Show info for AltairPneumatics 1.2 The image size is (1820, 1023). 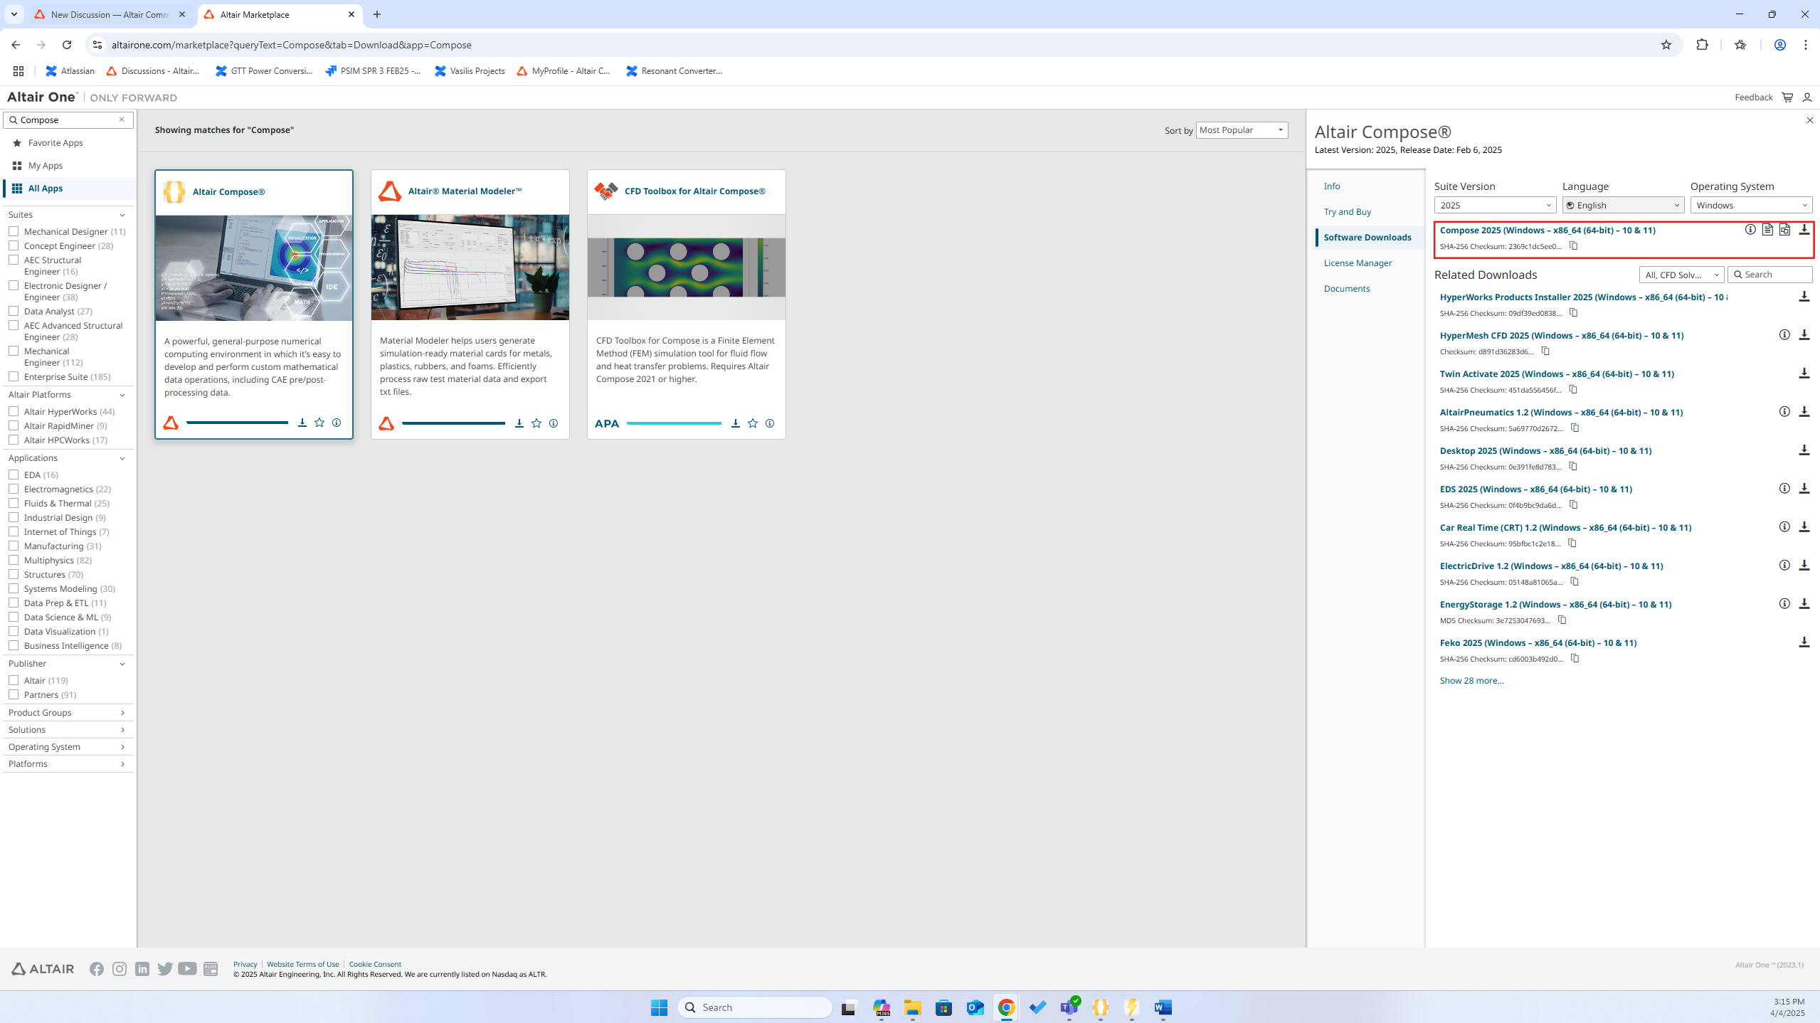[1784, 412]
